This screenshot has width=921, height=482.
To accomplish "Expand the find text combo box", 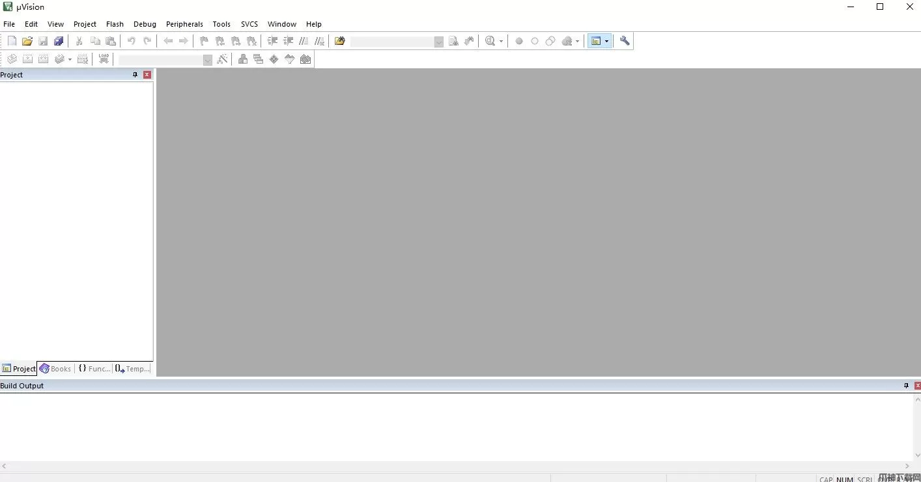I will (x=438, y=42).
